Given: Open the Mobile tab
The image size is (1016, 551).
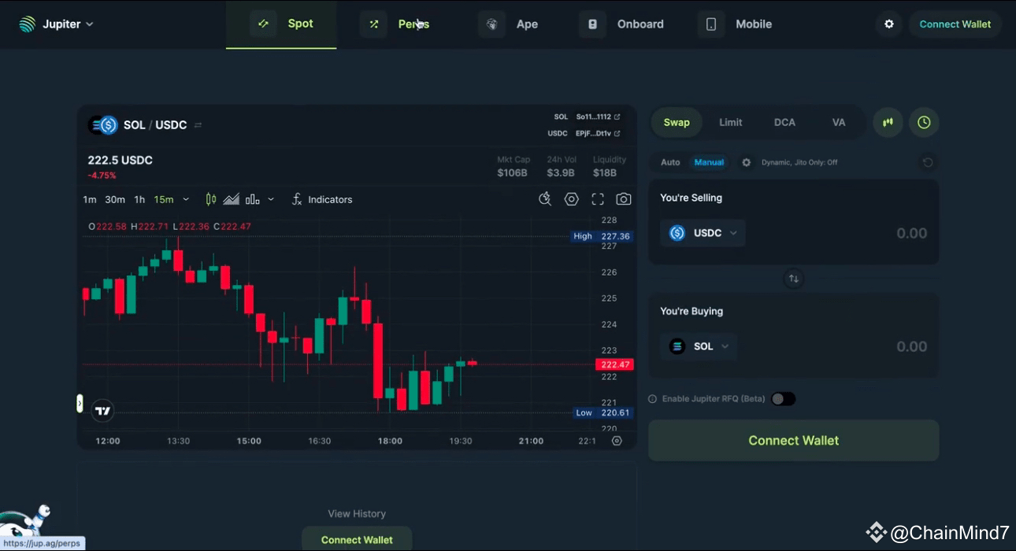Looking at the screenshot, I should 735,24.
